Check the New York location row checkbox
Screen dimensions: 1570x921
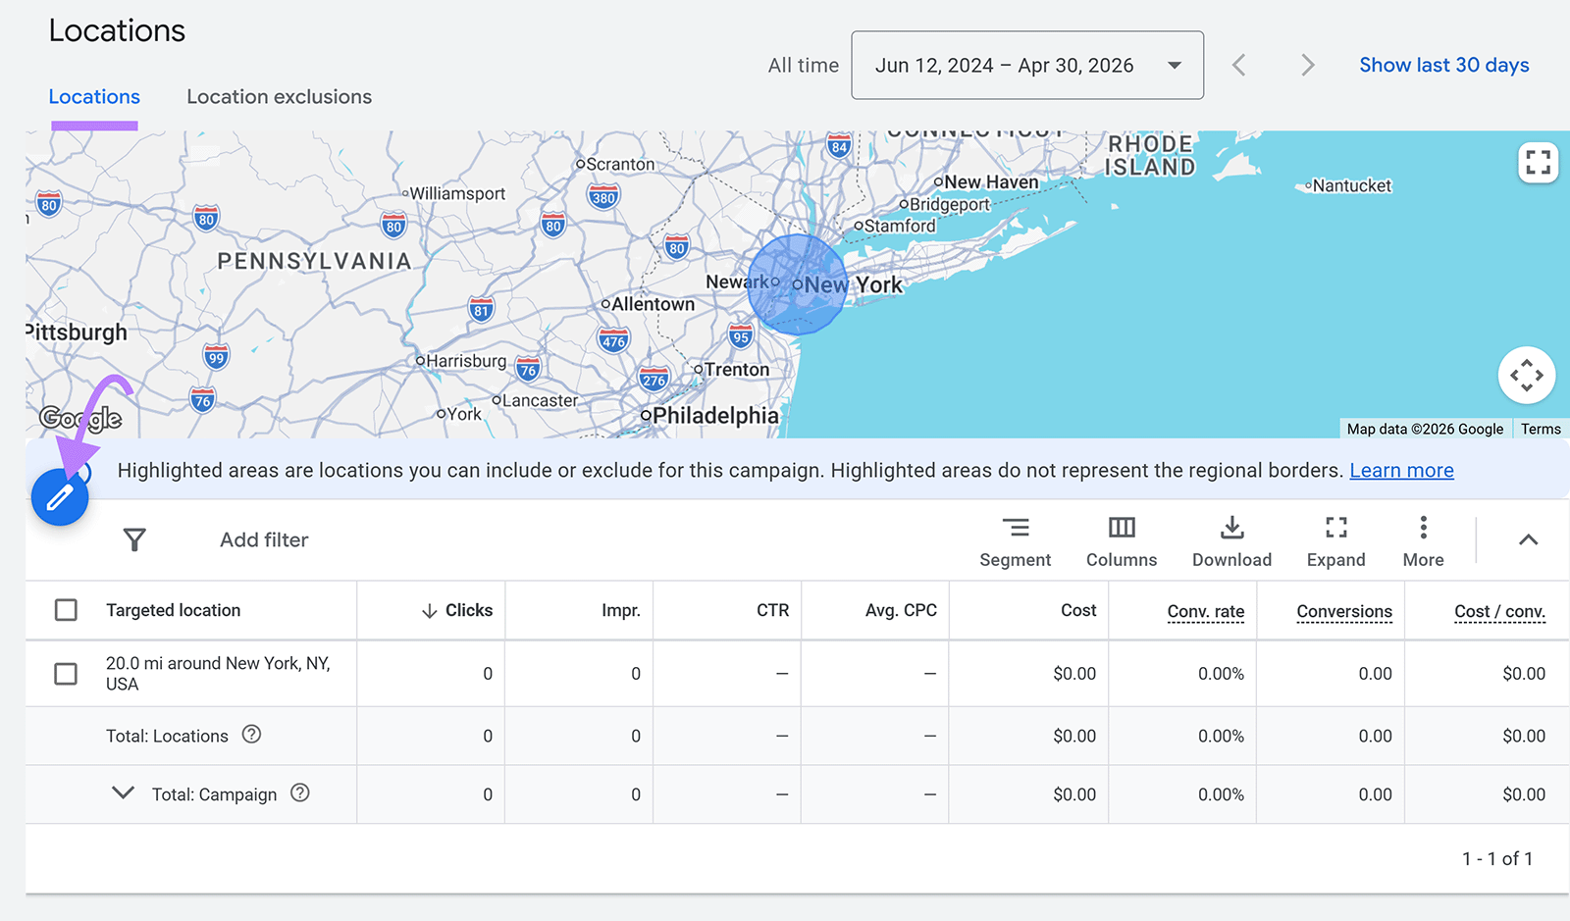(66, 674)
